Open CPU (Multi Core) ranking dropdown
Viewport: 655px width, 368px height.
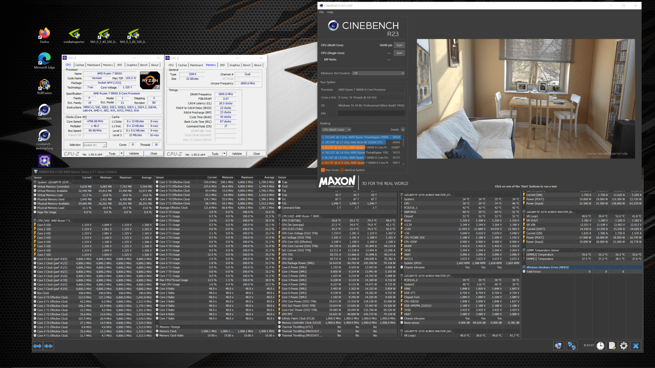click(336, 129)
